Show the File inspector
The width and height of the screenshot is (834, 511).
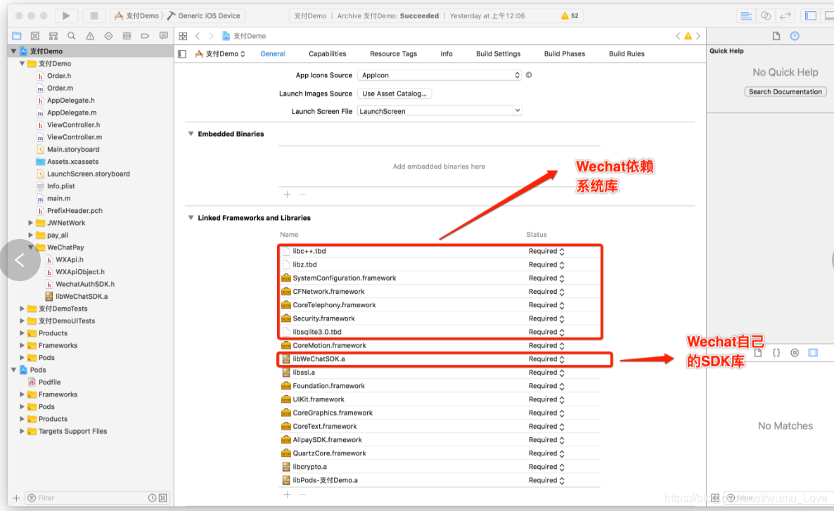click(776, 36)
